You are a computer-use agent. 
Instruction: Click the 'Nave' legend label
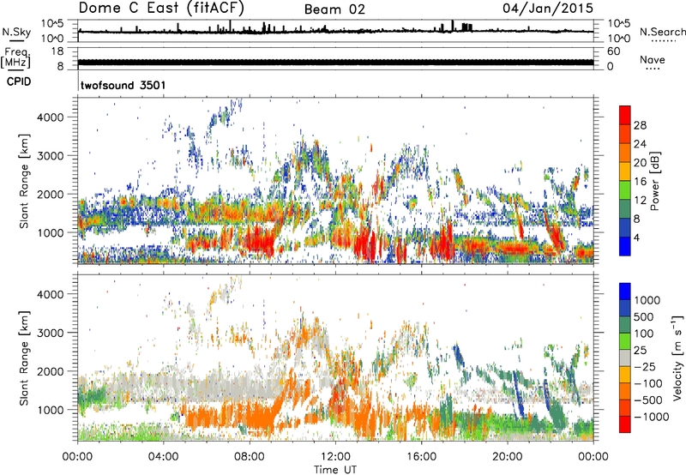click(653, 60)
